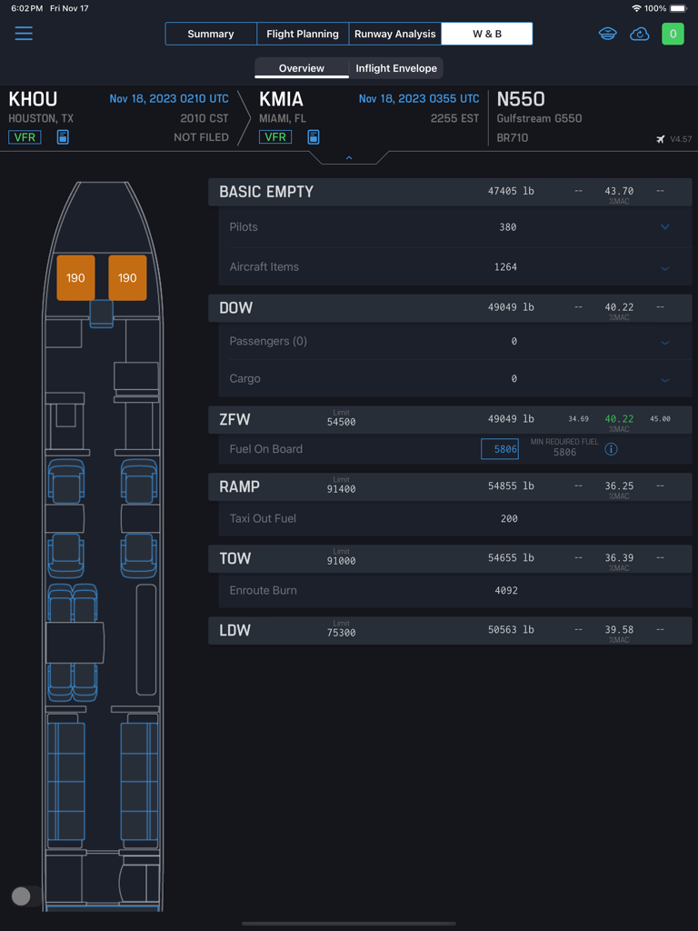Collapse the flight header using the chevron
Screen dimensions: 698x931
click(348, 156)
